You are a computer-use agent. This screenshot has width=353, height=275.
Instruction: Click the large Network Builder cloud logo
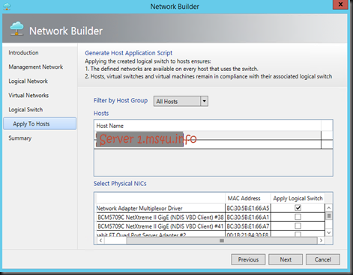click(17, 29)
